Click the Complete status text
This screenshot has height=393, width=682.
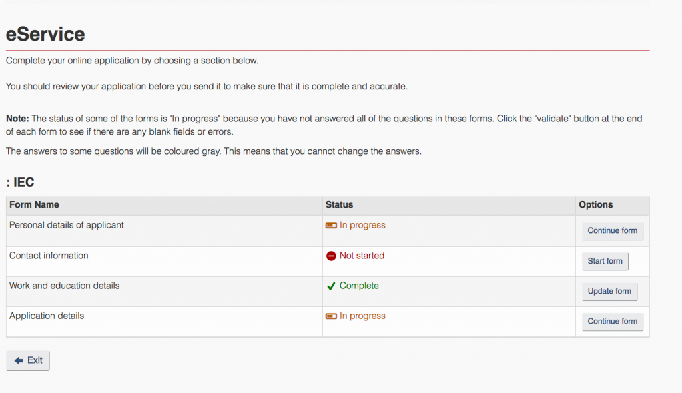[x=359, y=286]
